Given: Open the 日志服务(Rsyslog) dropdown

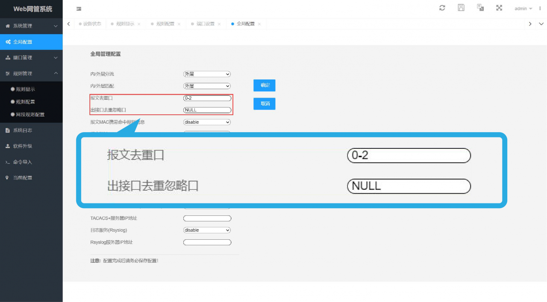Looking at the screenshot, I should [207, 230].
